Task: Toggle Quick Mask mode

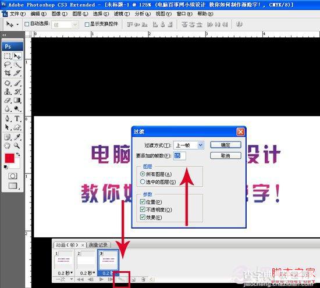Action: point(12,176)
